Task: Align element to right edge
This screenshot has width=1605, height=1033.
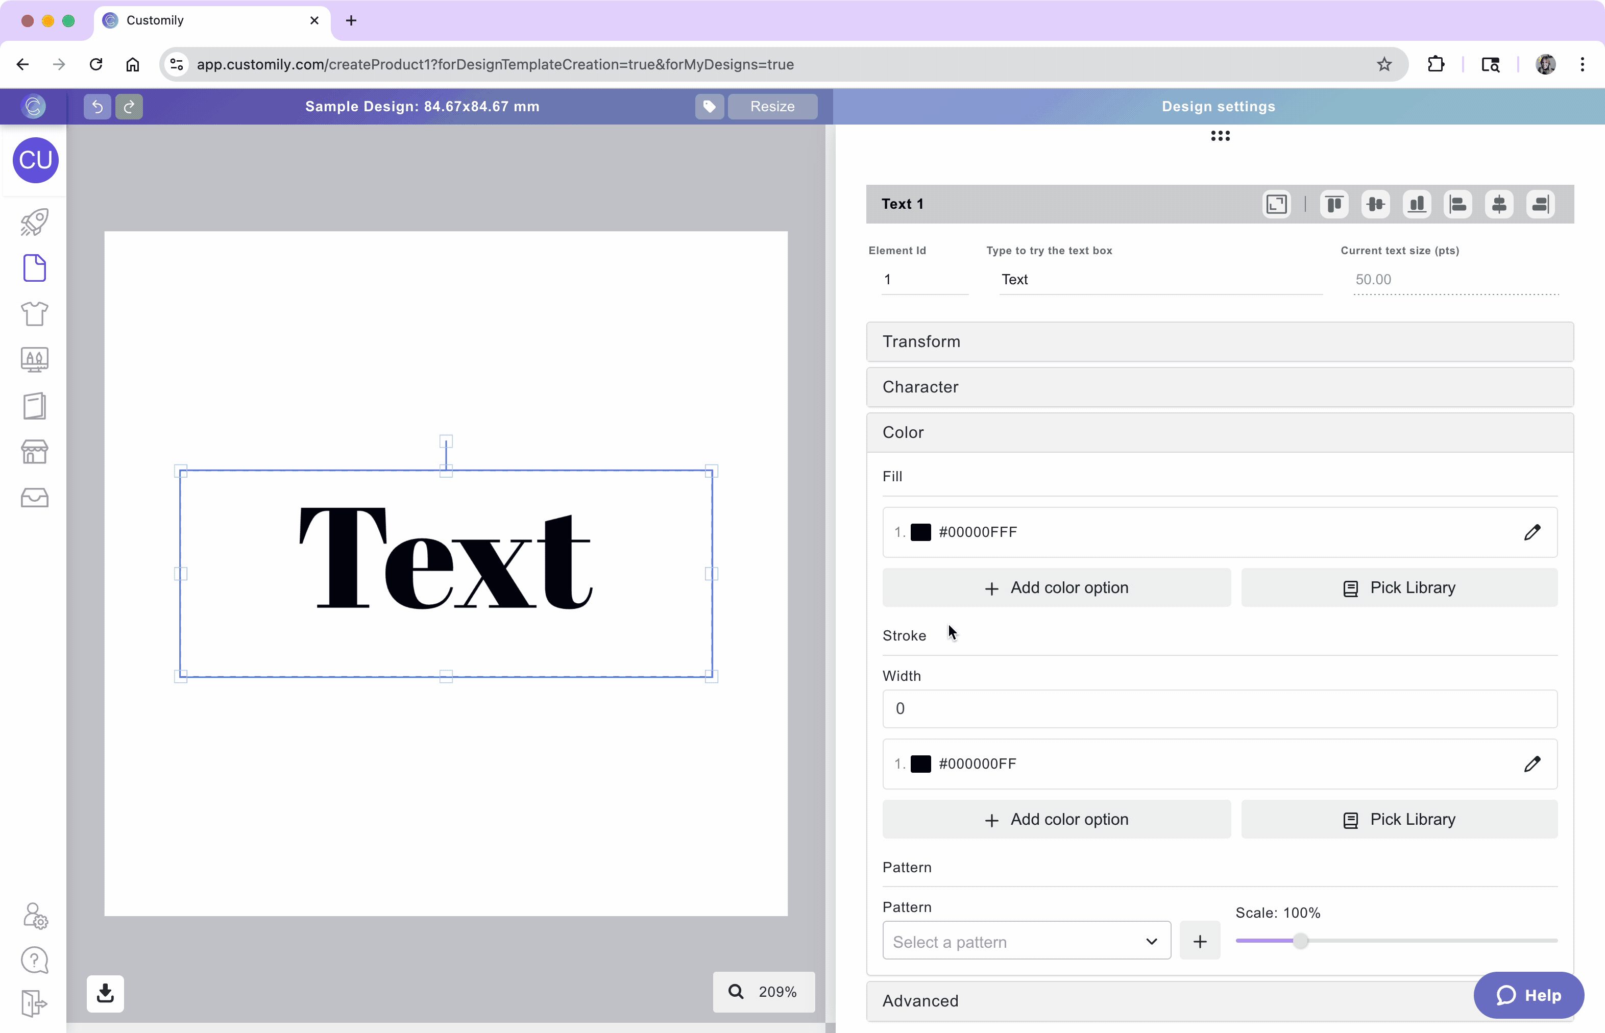Action: (x=1540, y=204)
